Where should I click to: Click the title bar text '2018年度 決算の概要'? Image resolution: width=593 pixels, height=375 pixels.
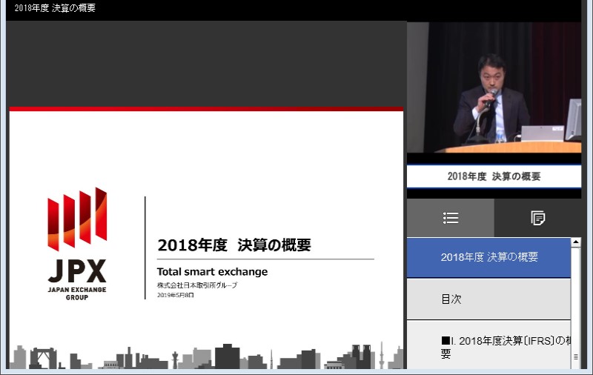55,8
